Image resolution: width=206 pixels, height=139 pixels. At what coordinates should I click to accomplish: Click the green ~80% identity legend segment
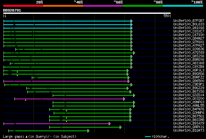(x=143, y=6)
